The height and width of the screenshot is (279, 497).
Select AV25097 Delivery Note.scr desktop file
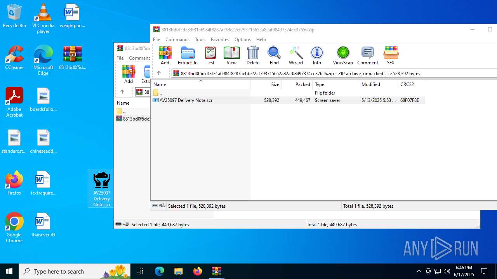(x=102, y=189)
